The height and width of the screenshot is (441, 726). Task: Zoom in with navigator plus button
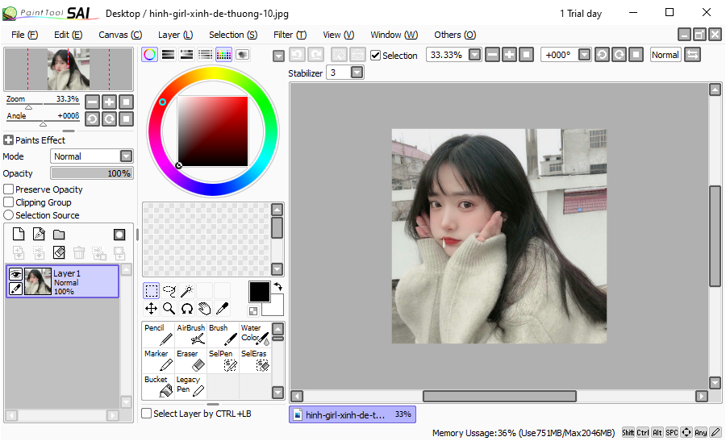[109, 102]
